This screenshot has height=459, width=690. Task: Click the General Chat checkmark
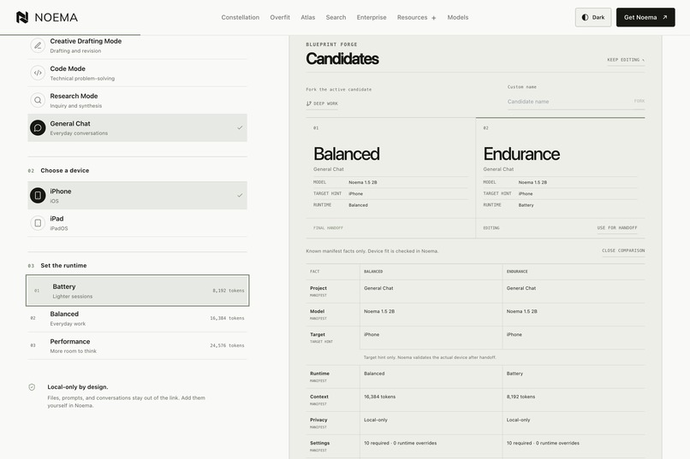point(240,128)
